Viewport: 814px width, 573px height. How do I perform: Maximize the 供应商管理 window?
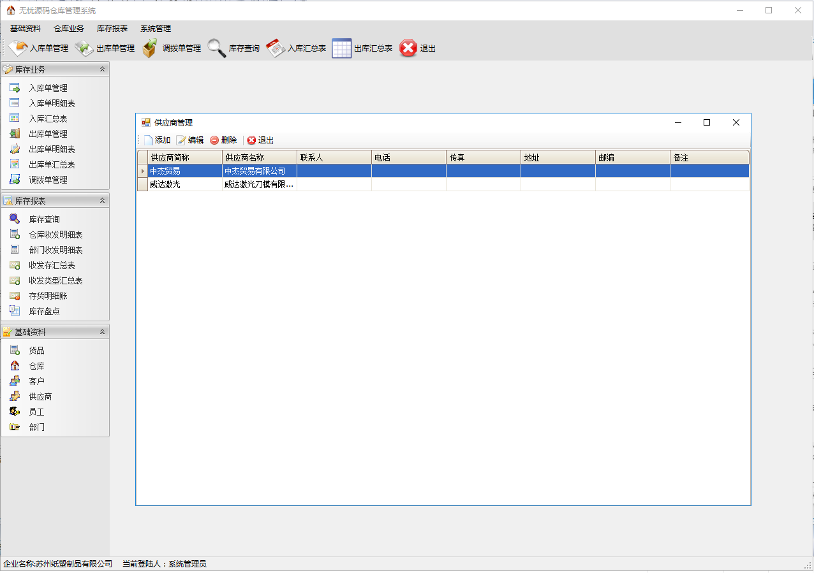point(707,122)
